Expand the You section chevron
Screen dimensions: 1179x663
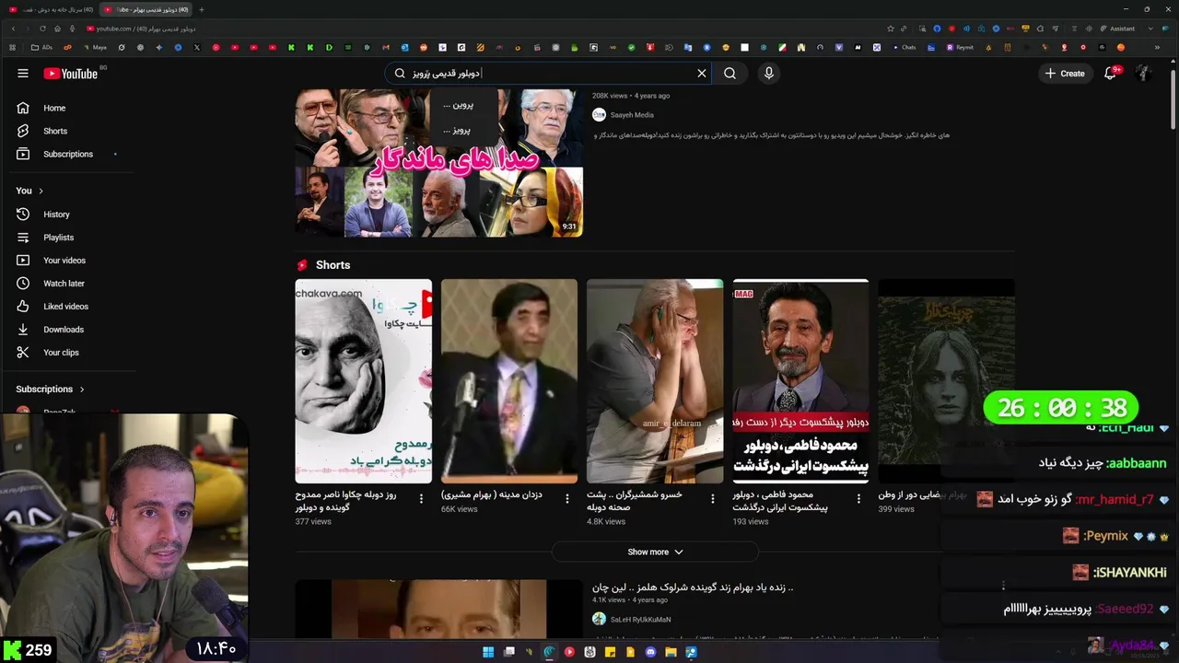pos(41,191)
